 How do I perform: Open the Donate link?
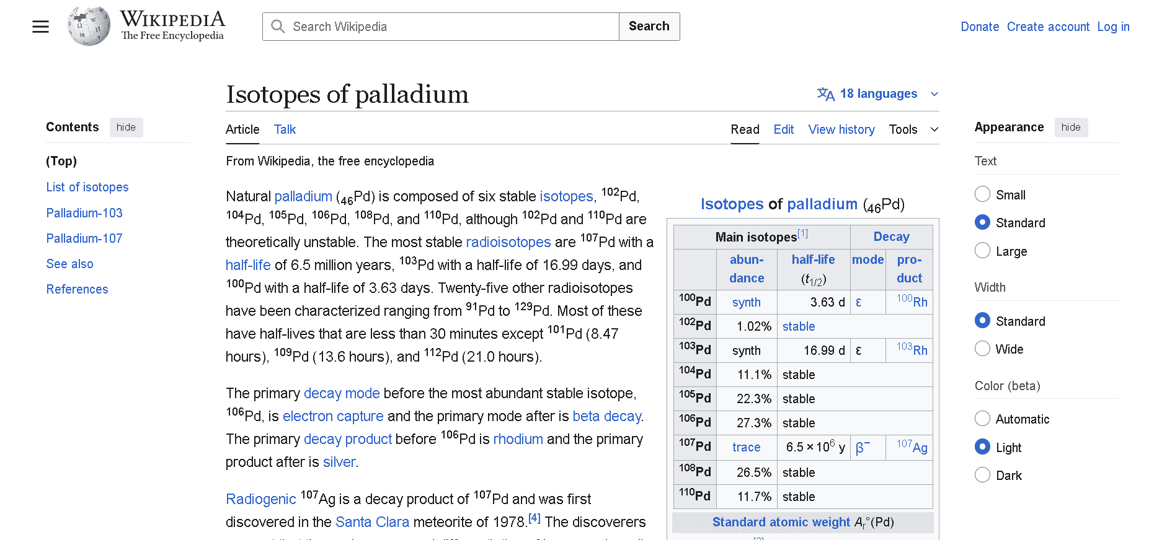click(x=980, y=27)
